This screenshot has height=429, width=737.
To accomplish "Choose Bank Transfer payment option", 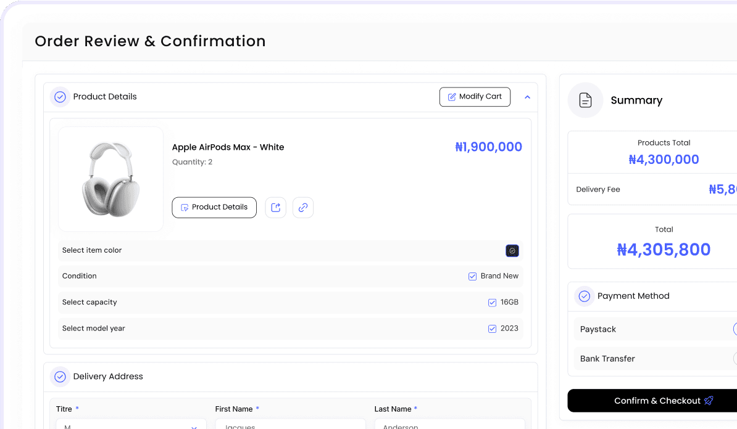I will tap(733, 359).
